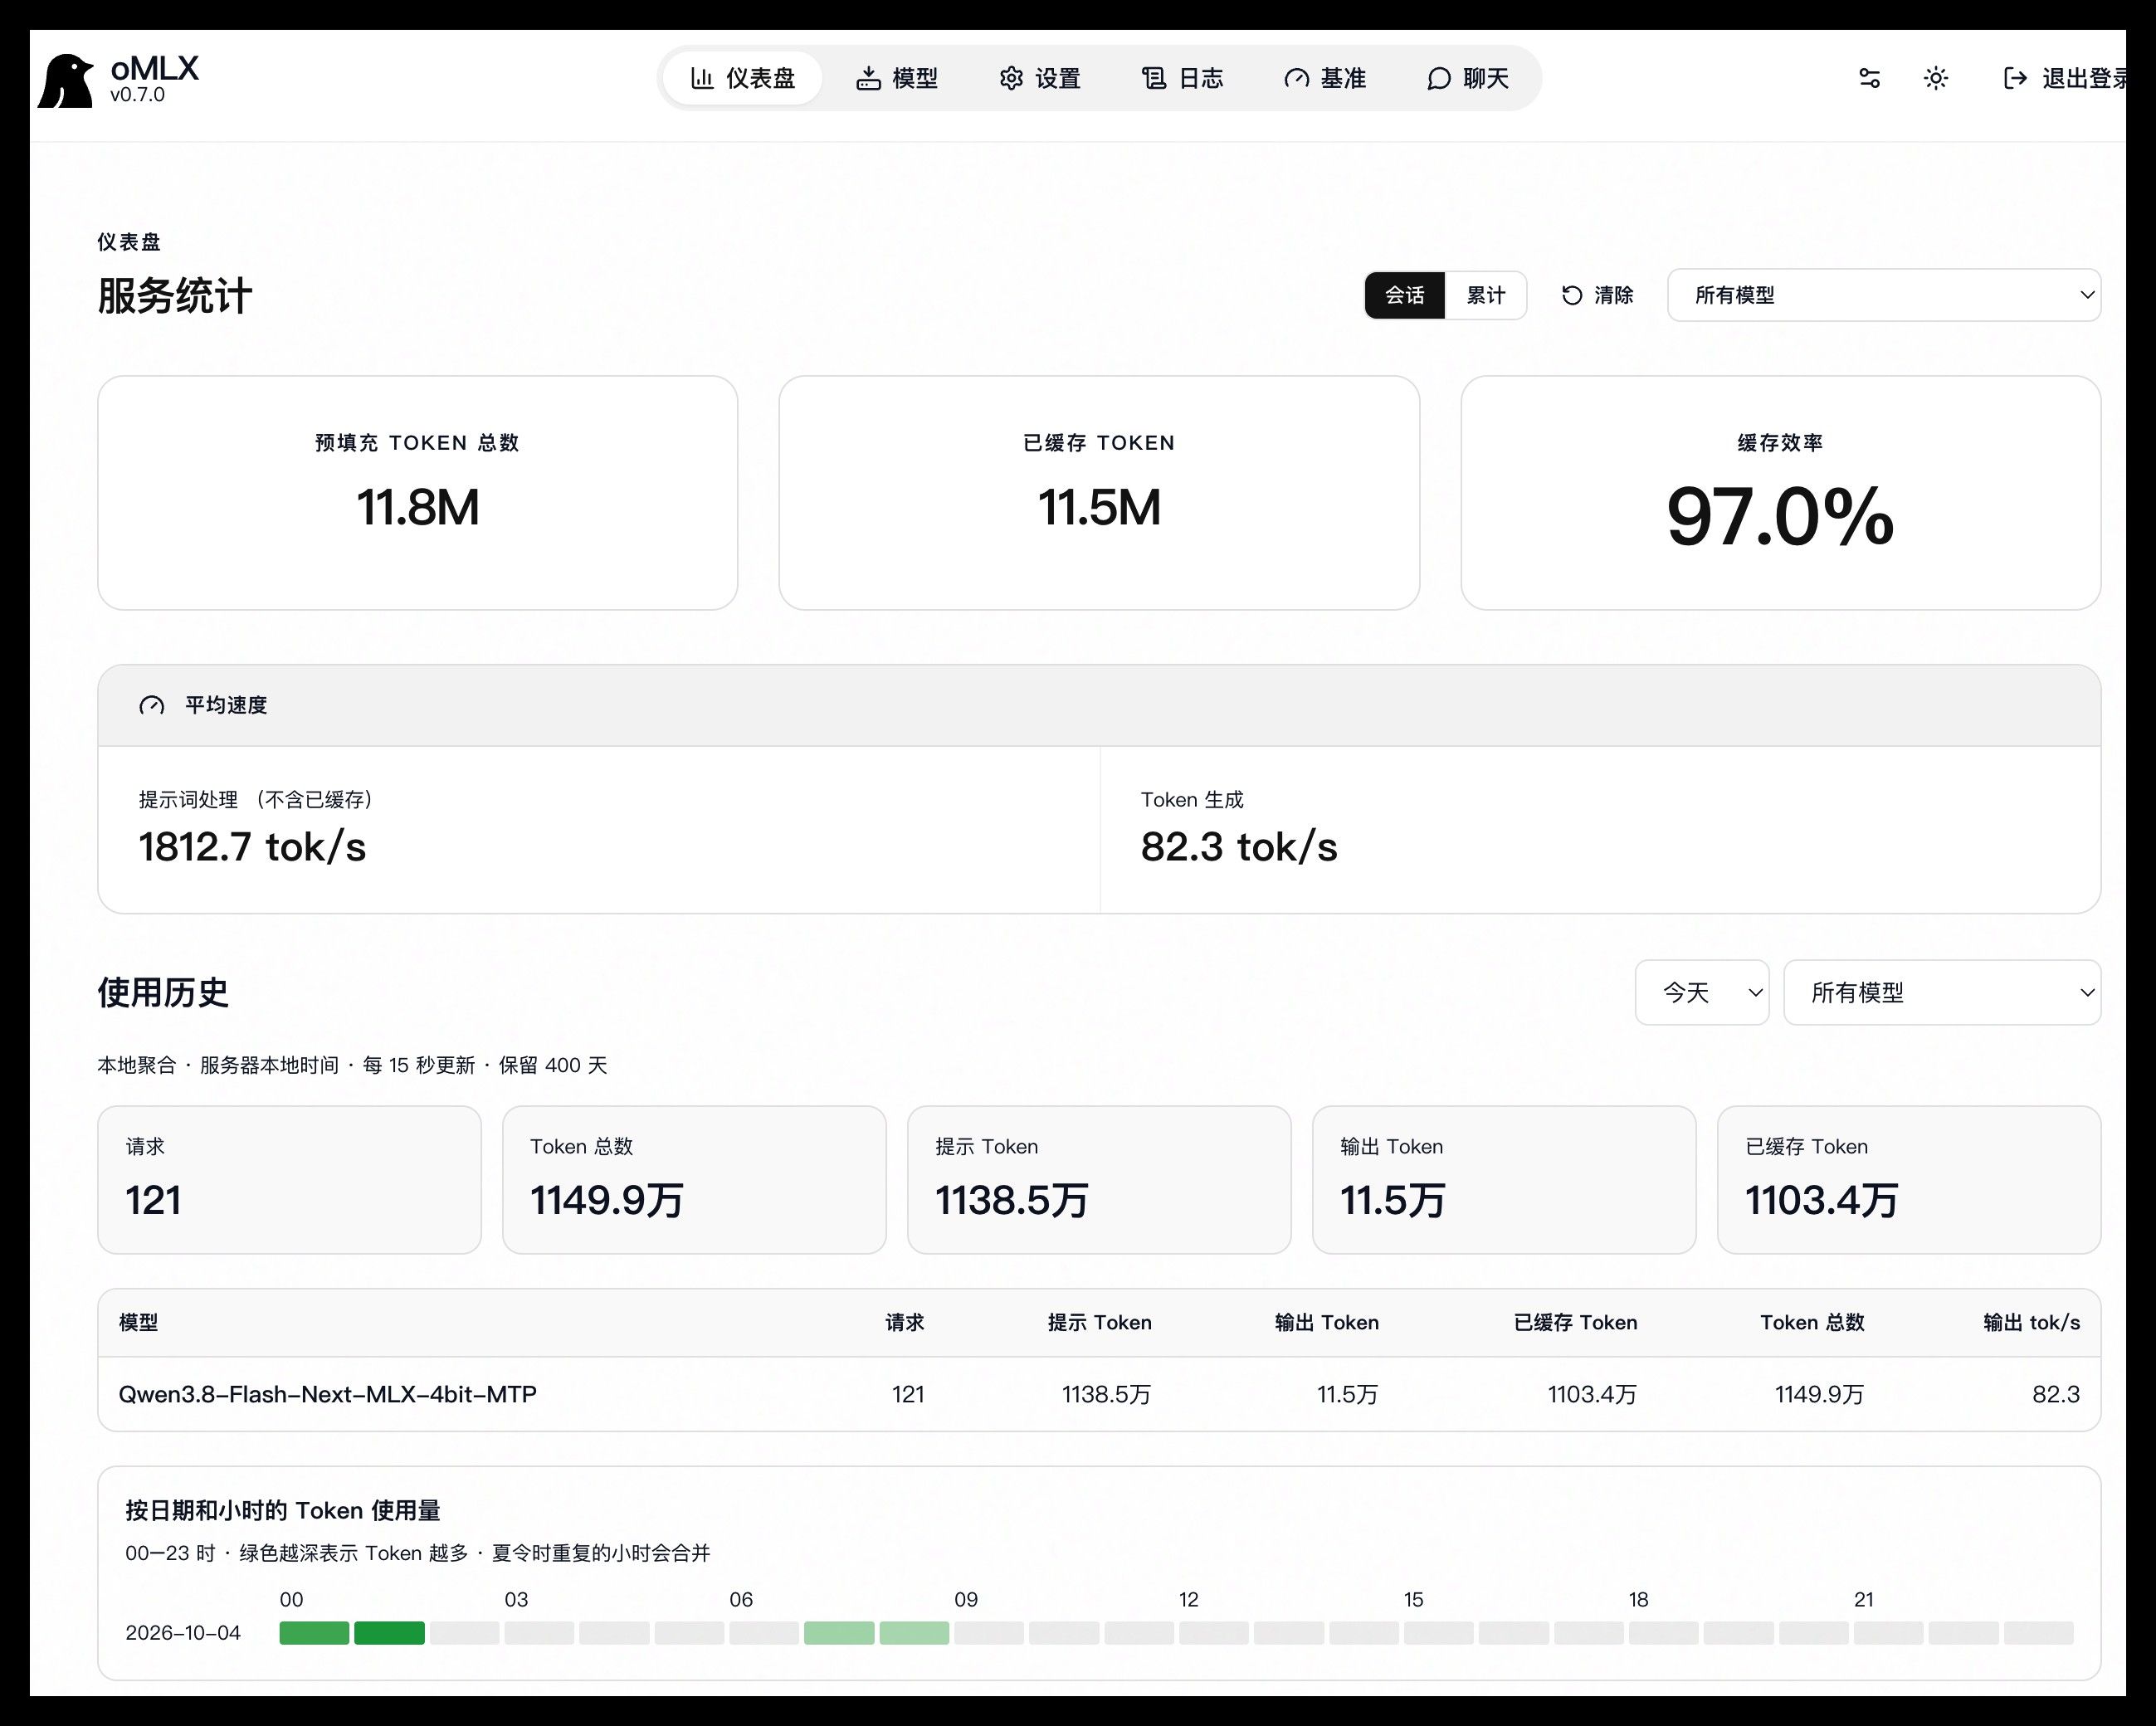
Task: Click the 82.3 tok/s Token 生成 value
Action: [1239, 847]
